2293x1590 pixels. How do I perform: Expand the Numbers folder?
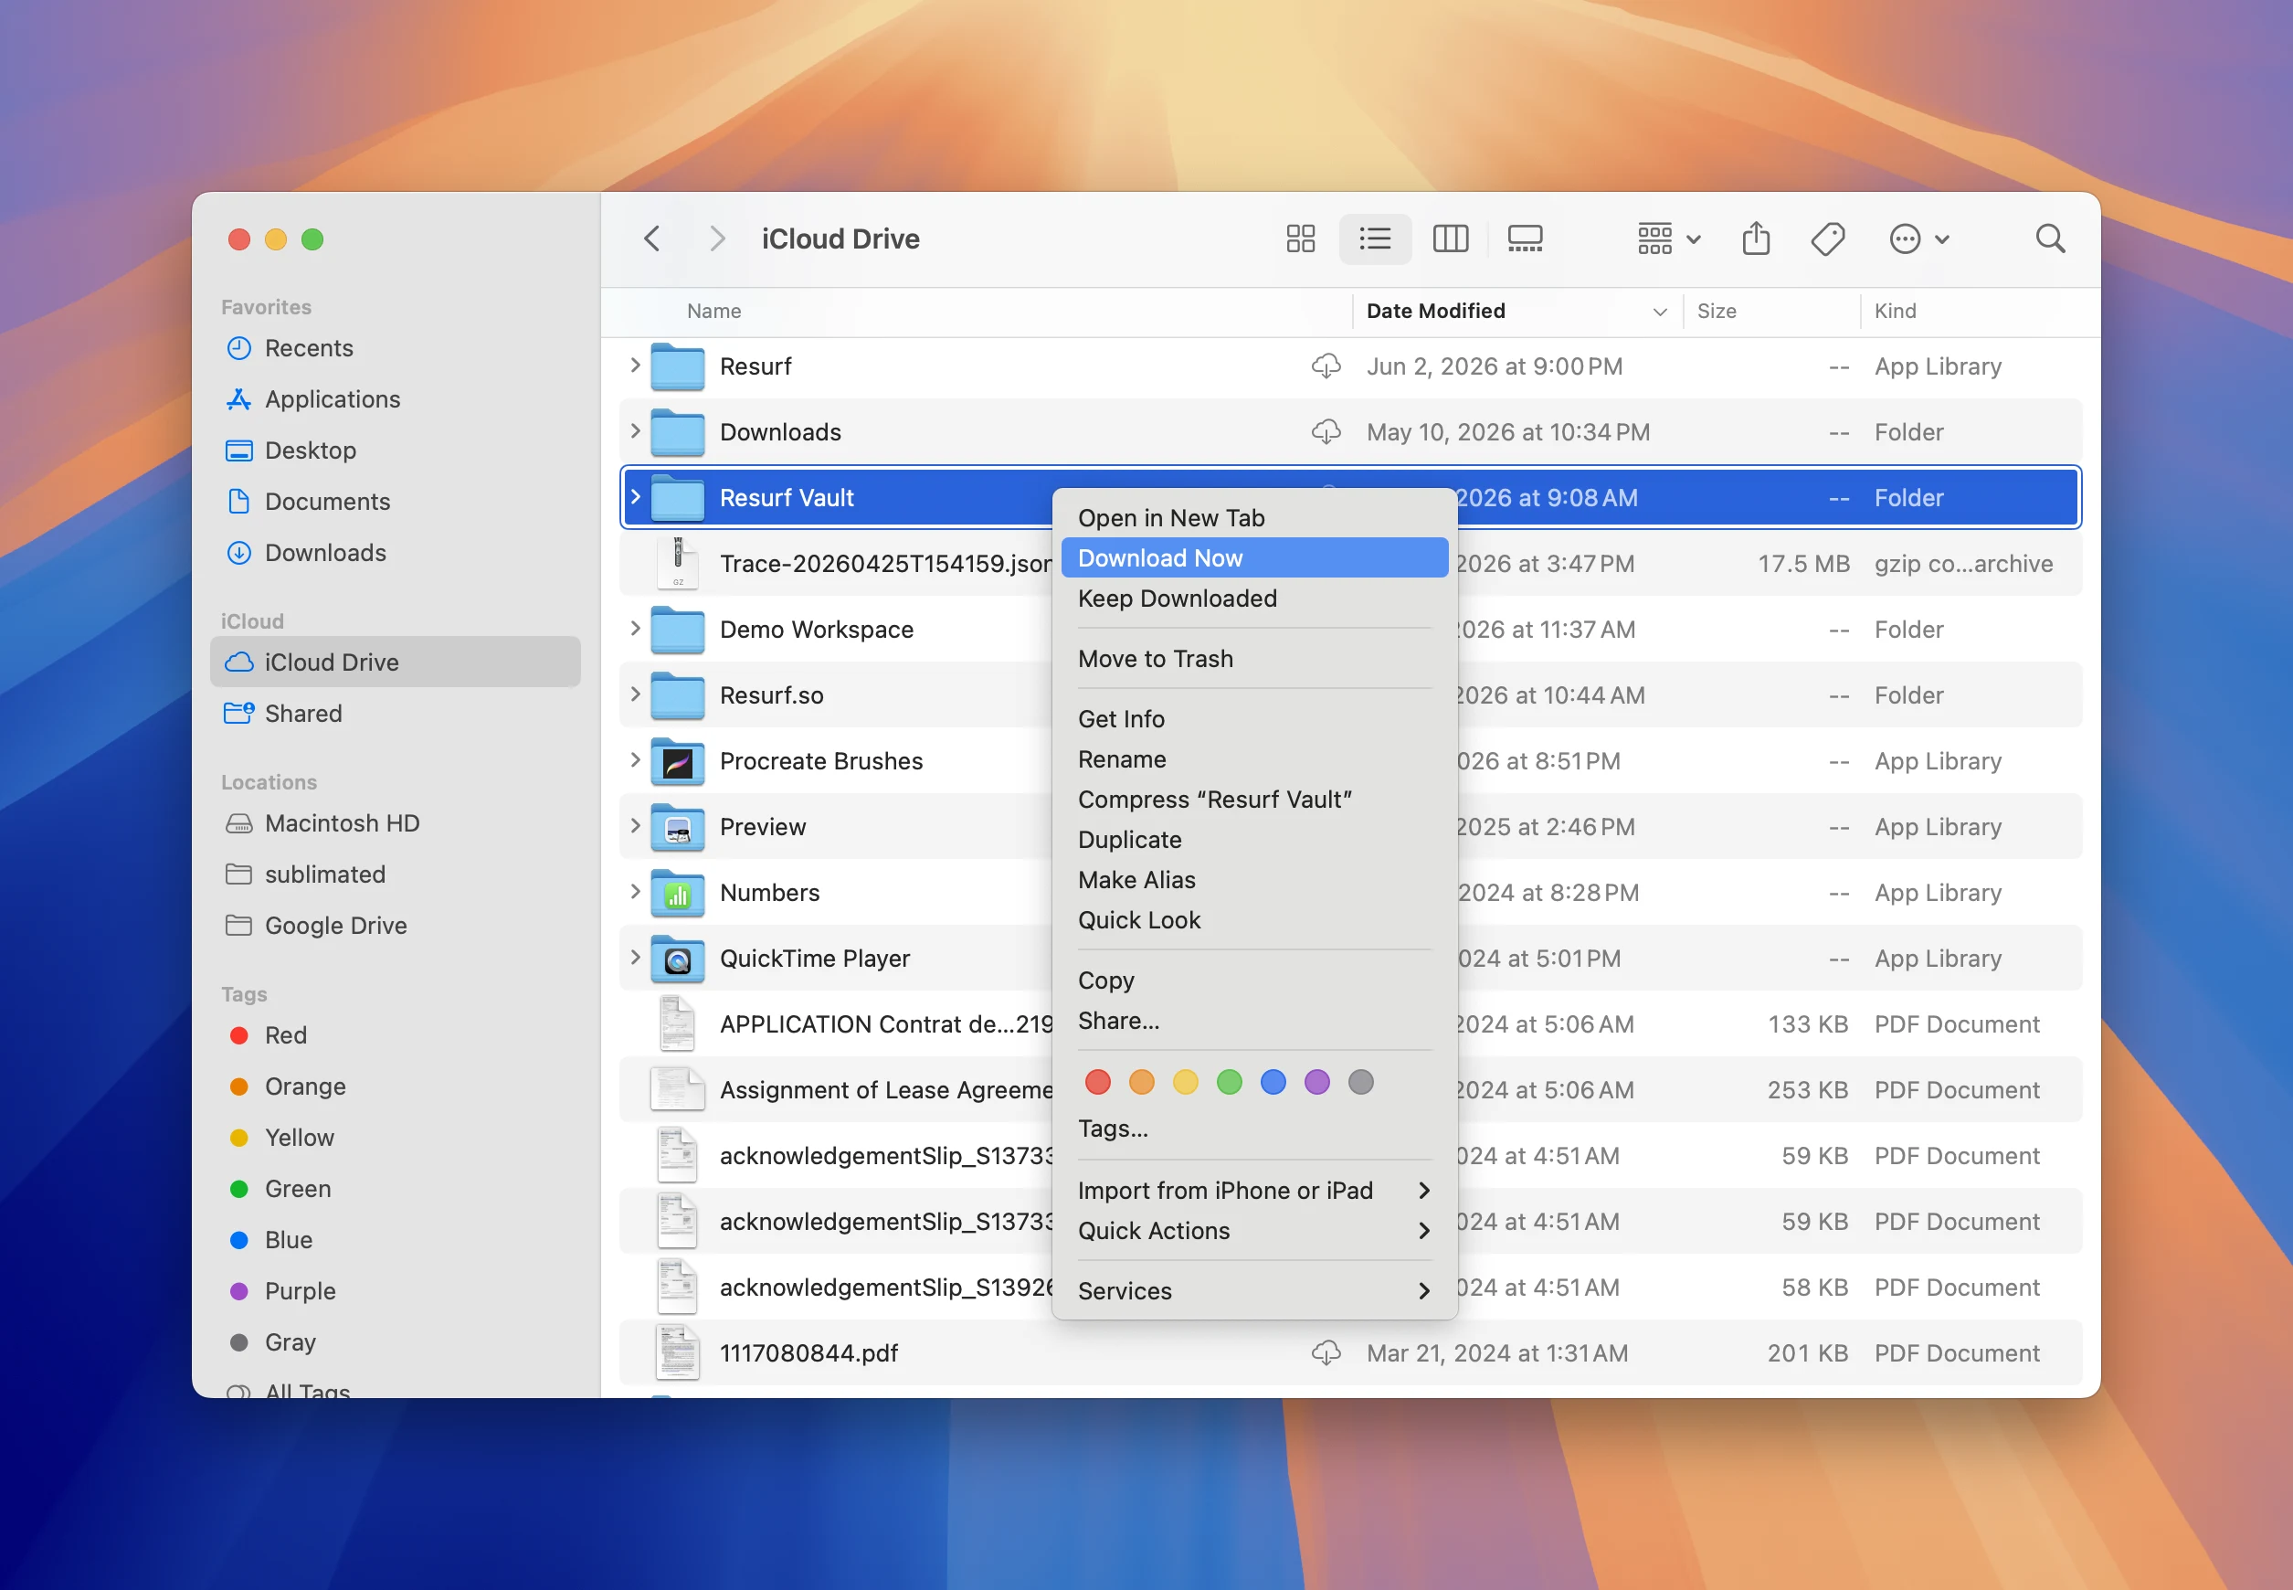(635, 892)
